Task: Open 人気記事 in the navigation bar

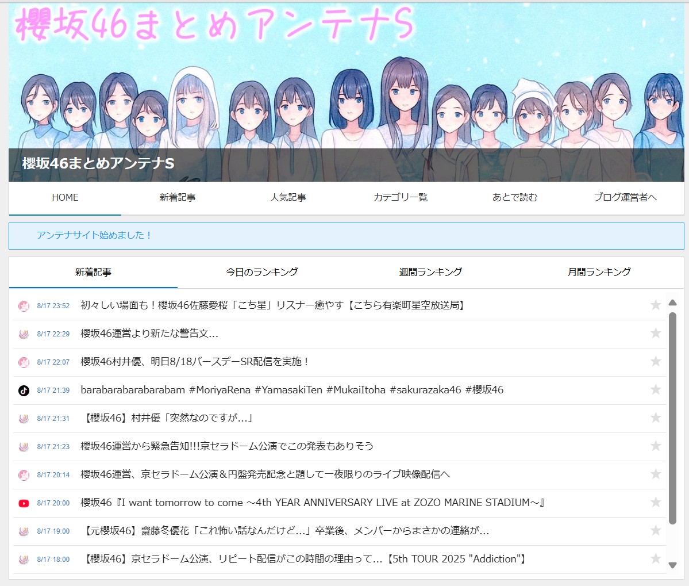Action: (x=288, y=198)
